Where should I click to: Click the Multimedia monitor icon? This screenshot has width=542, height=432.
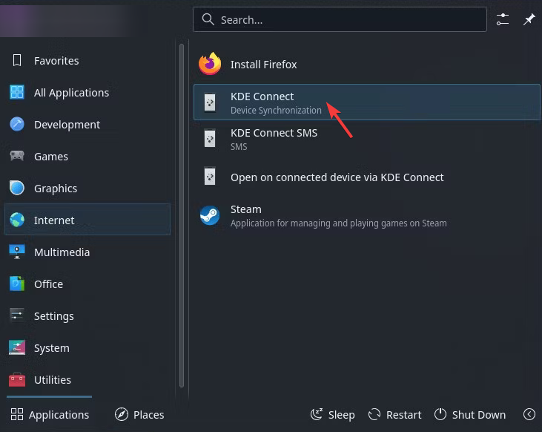tap(17, 252)
